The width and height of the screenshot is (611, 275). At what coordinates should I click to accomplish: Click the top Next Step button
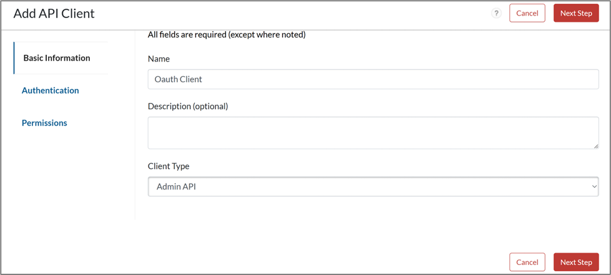pyautogui.click(x=575, y=13)
